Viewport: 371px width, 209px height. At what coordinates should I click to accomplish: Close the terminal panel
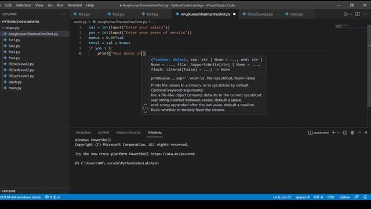366,133
